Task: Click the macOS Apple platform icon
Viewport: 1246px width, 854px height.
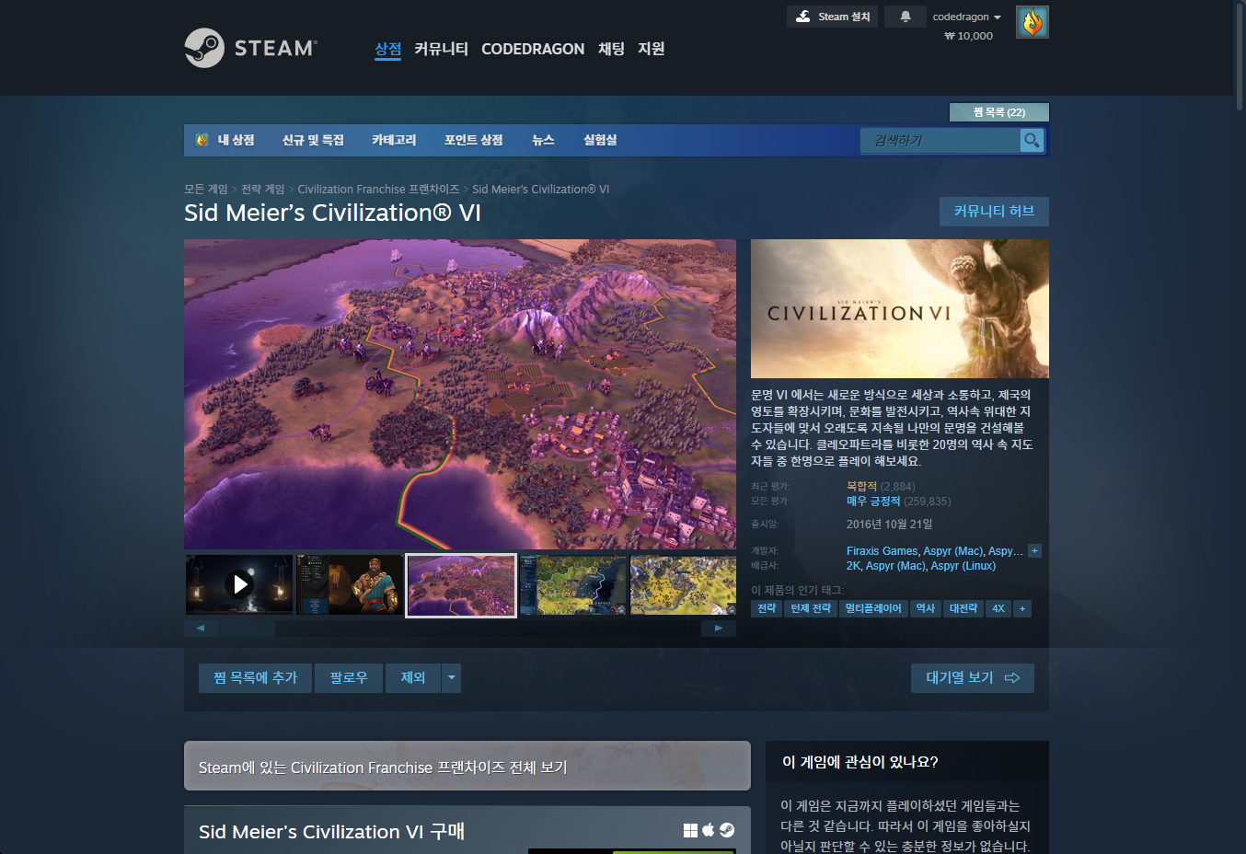Action: click(709, 830)
